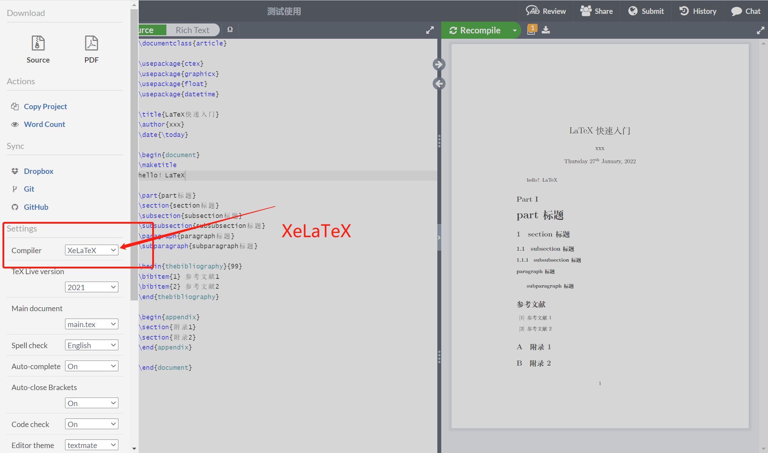
Task: Open Dropbox sync options
Action: tap(38, 171)
